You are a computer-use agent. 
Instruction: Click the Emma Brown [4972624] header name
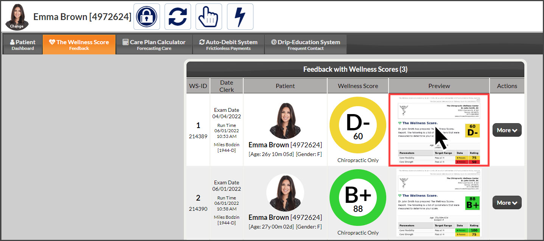(x=82, y=17)
